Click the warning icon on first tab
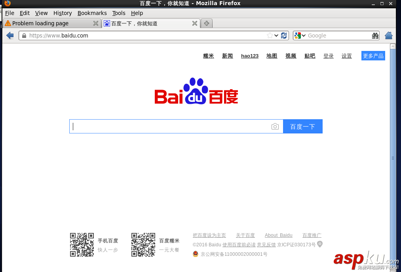Viewport: 401px width, 272px height. click(x=8, y=23)
